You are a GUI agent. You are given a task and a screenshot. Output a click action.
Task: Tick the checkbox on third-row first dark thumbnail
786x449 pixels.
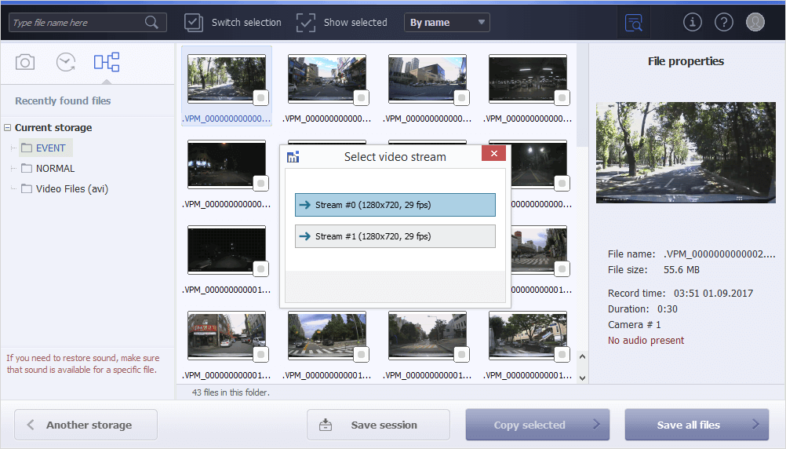point(260,269)
